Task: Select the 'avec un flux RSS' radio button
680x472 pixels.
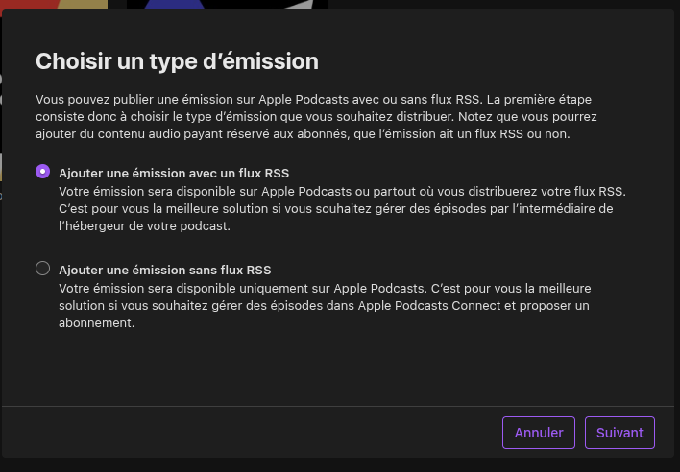Action: click(x=42, y=172)
